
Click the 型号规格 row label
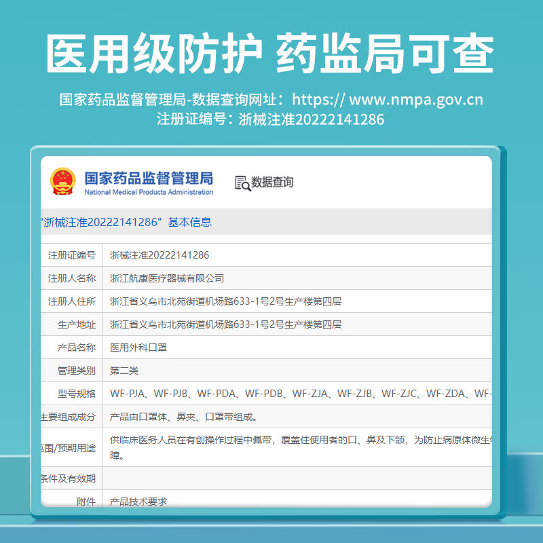tap(77, 394)
